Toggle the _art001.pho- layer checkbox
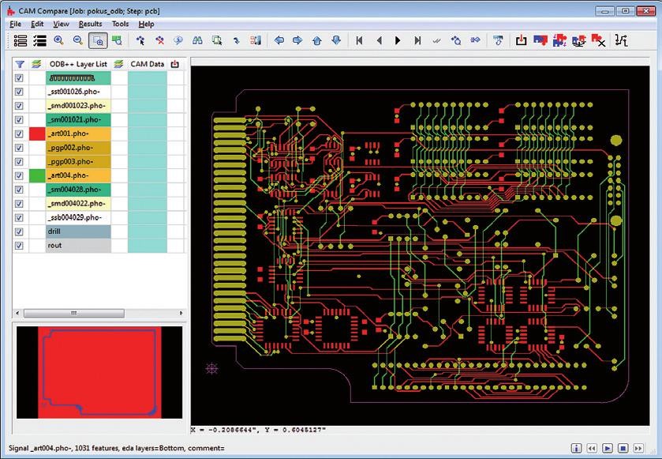 20,134
